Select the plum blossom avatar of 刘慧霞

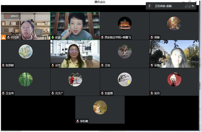(x=125, y=79)
